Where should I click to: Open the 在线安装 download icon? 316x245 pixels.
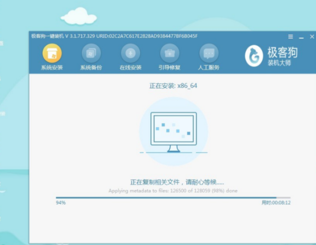[x=130, y=53]
